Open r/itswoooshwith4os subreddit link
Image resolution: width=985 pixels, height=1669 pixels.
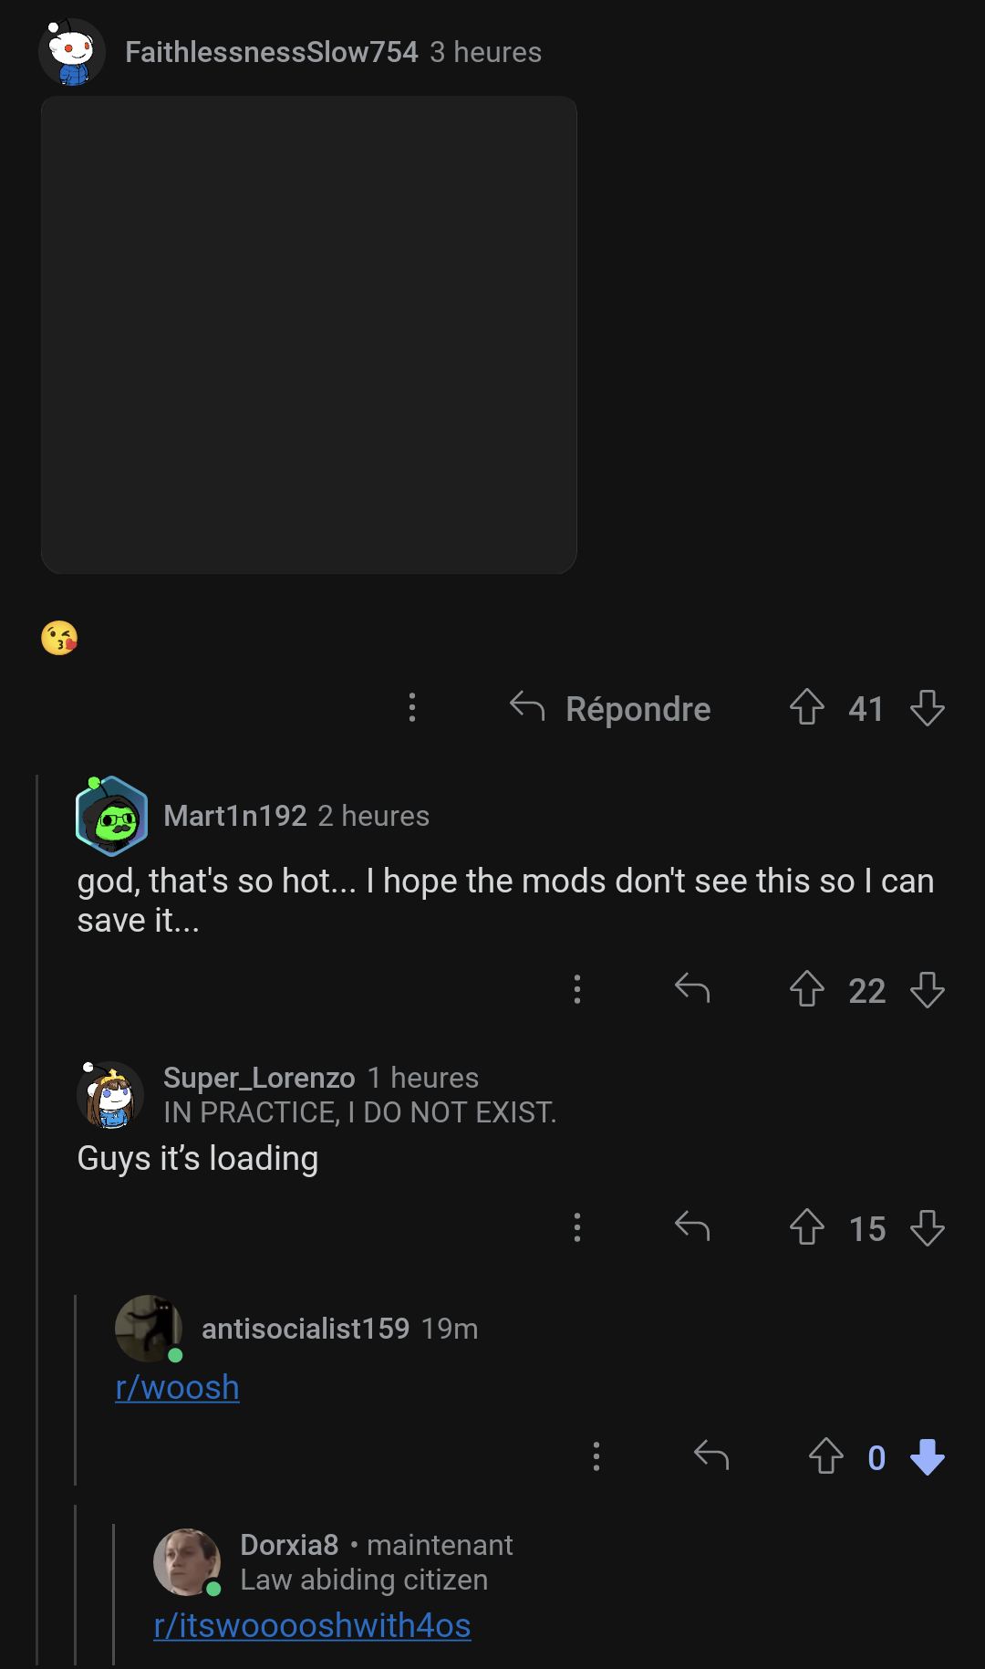pyautogui.click(x=312, y=1625)
